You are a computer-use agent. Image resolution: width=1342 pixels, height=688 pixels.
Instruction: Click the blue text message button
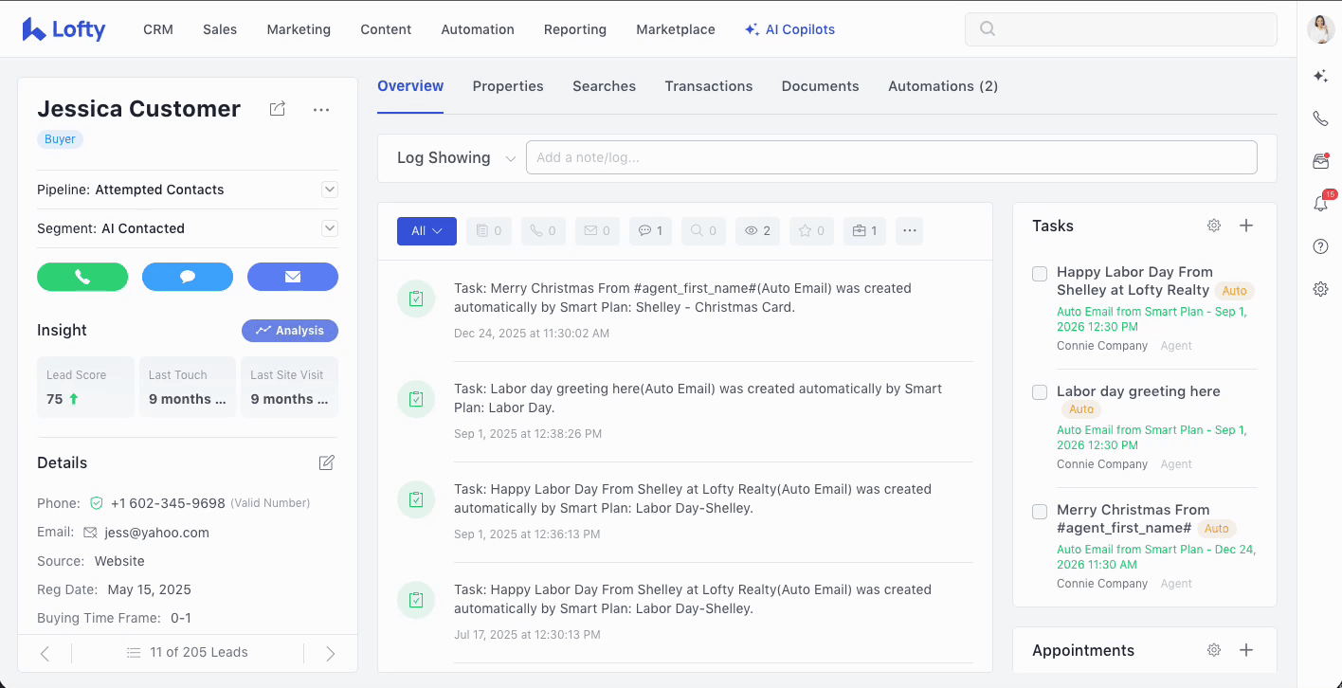[x=188, y=277]
